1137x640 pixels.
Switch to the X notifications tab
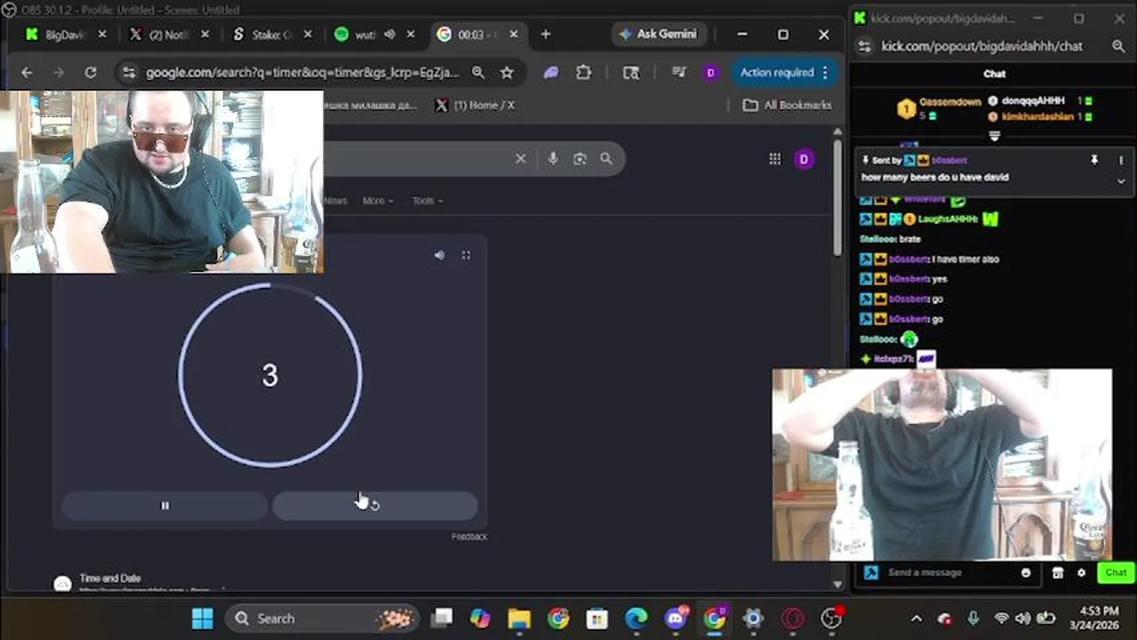pos(169,35)
